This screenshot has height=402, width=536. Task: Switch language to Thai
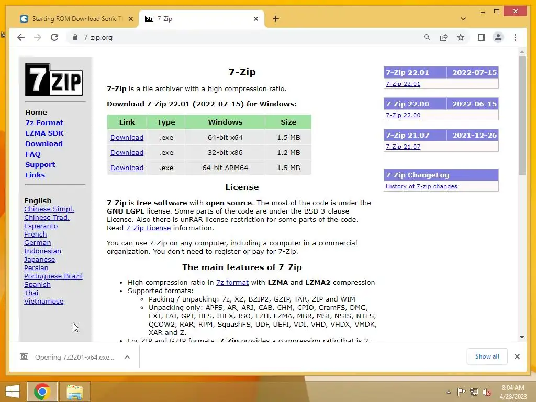point(31,293)
